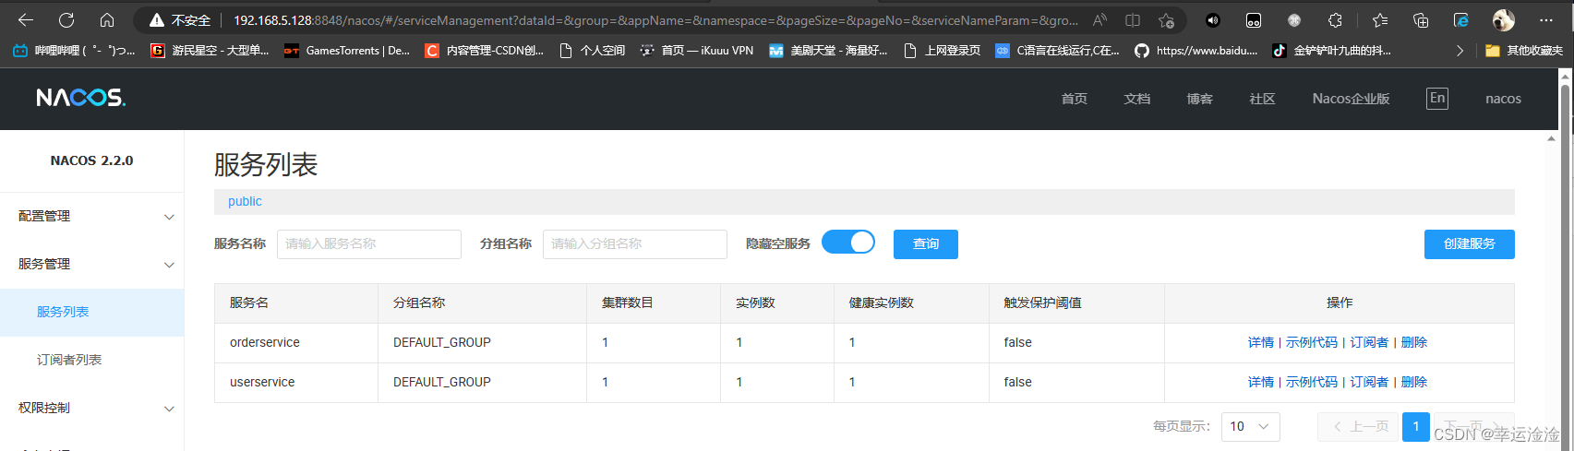
Task: Click the browser address bar URL
Action: (655, 20)
